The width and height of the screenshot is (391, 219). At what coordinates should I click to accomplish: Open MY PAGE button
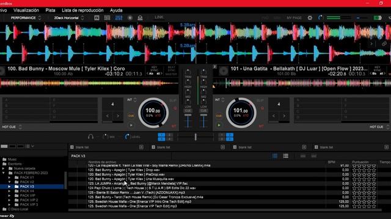point(294,18)
